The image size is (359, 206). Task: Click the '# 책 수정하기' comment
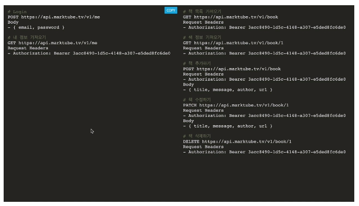pyautogui.click(x=197, y=100)
